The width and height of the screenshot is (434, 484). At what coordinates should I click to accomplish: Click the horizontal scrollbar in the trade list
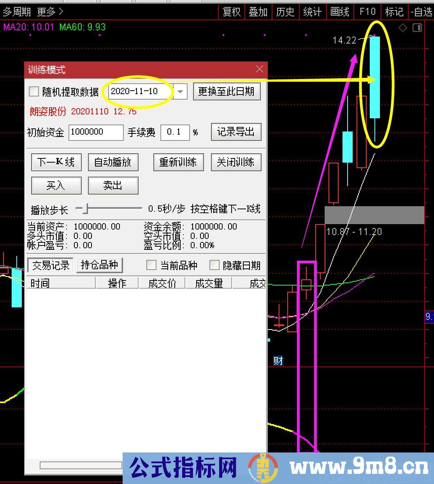pos(81,465)
